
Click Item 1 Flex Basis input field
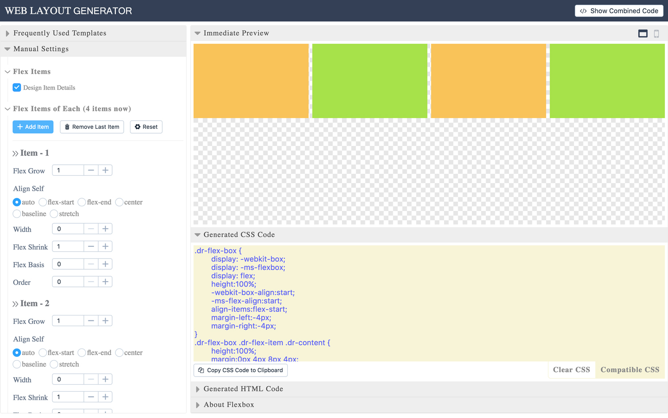(68, 264)
